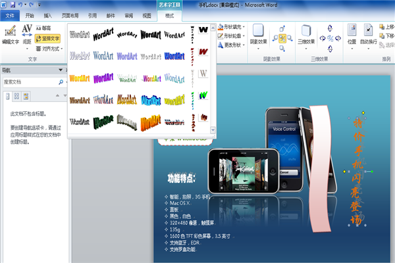Switch to the Review (审阅) tab
This screenshot has height=263, width=395.
(129, 16)
